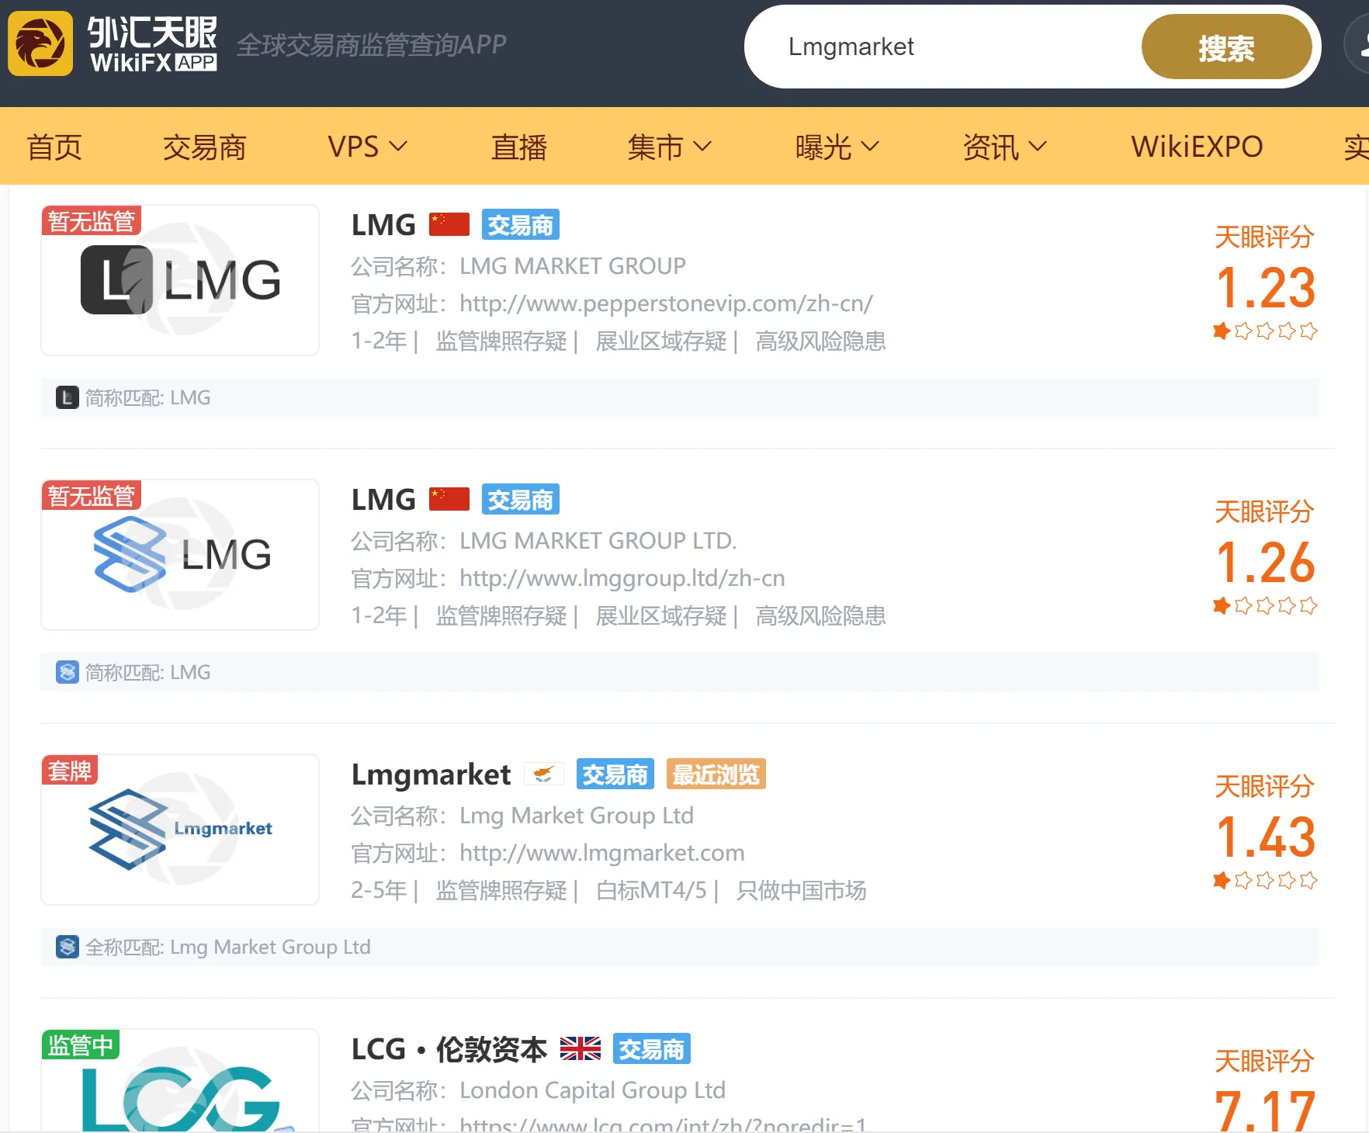Image resolution: width=1369 pixels, height=1133 pixels.
Task: Open the www.lmgmarket.com website link
Action: pyautogui.click(x=602, y=853)
